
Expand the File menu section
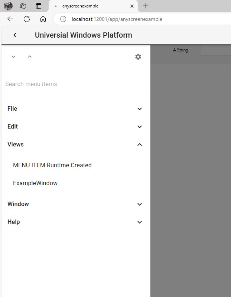pos(140,109)
